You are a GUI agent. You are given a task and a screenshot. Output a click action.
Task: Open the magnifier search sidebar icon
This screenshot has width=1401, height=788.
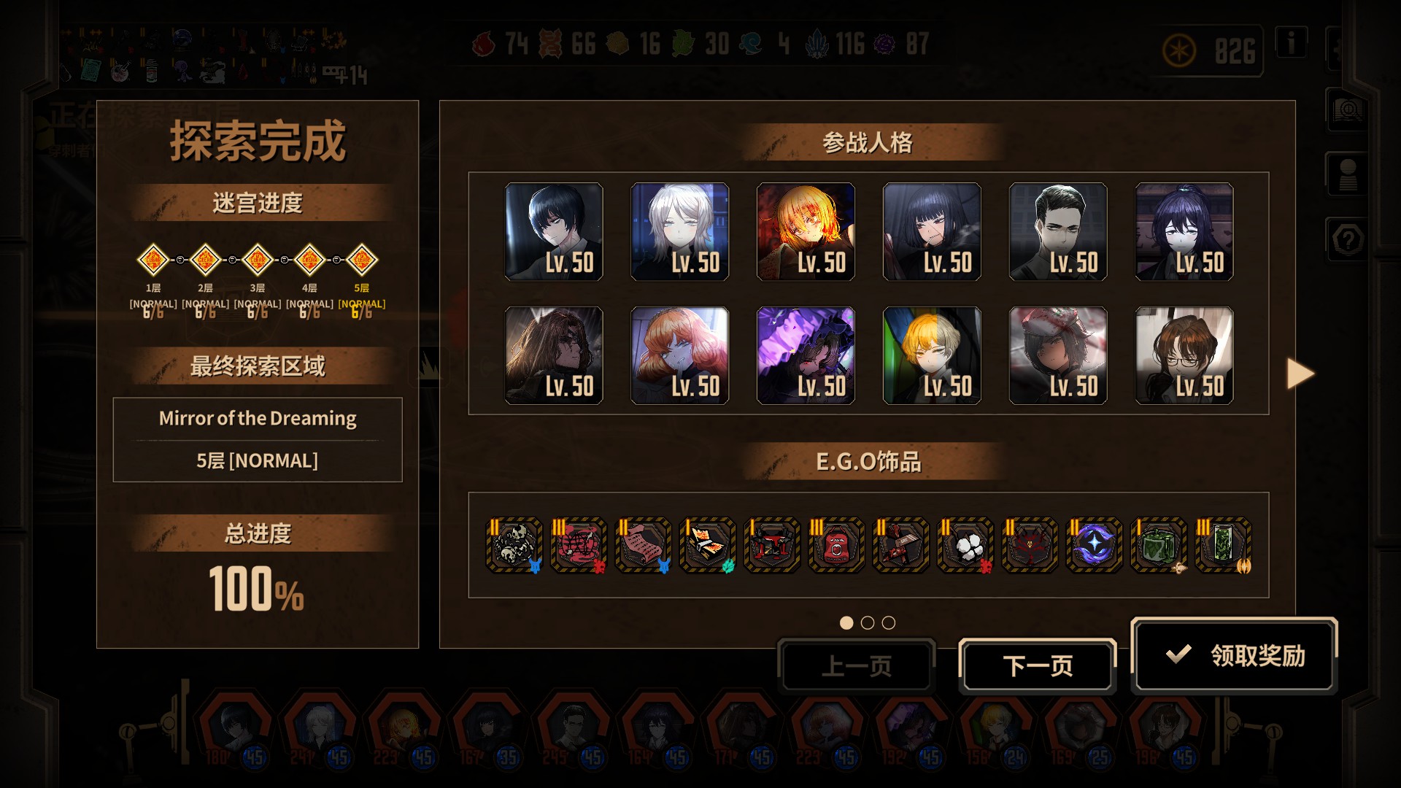tap(1347, 111)
